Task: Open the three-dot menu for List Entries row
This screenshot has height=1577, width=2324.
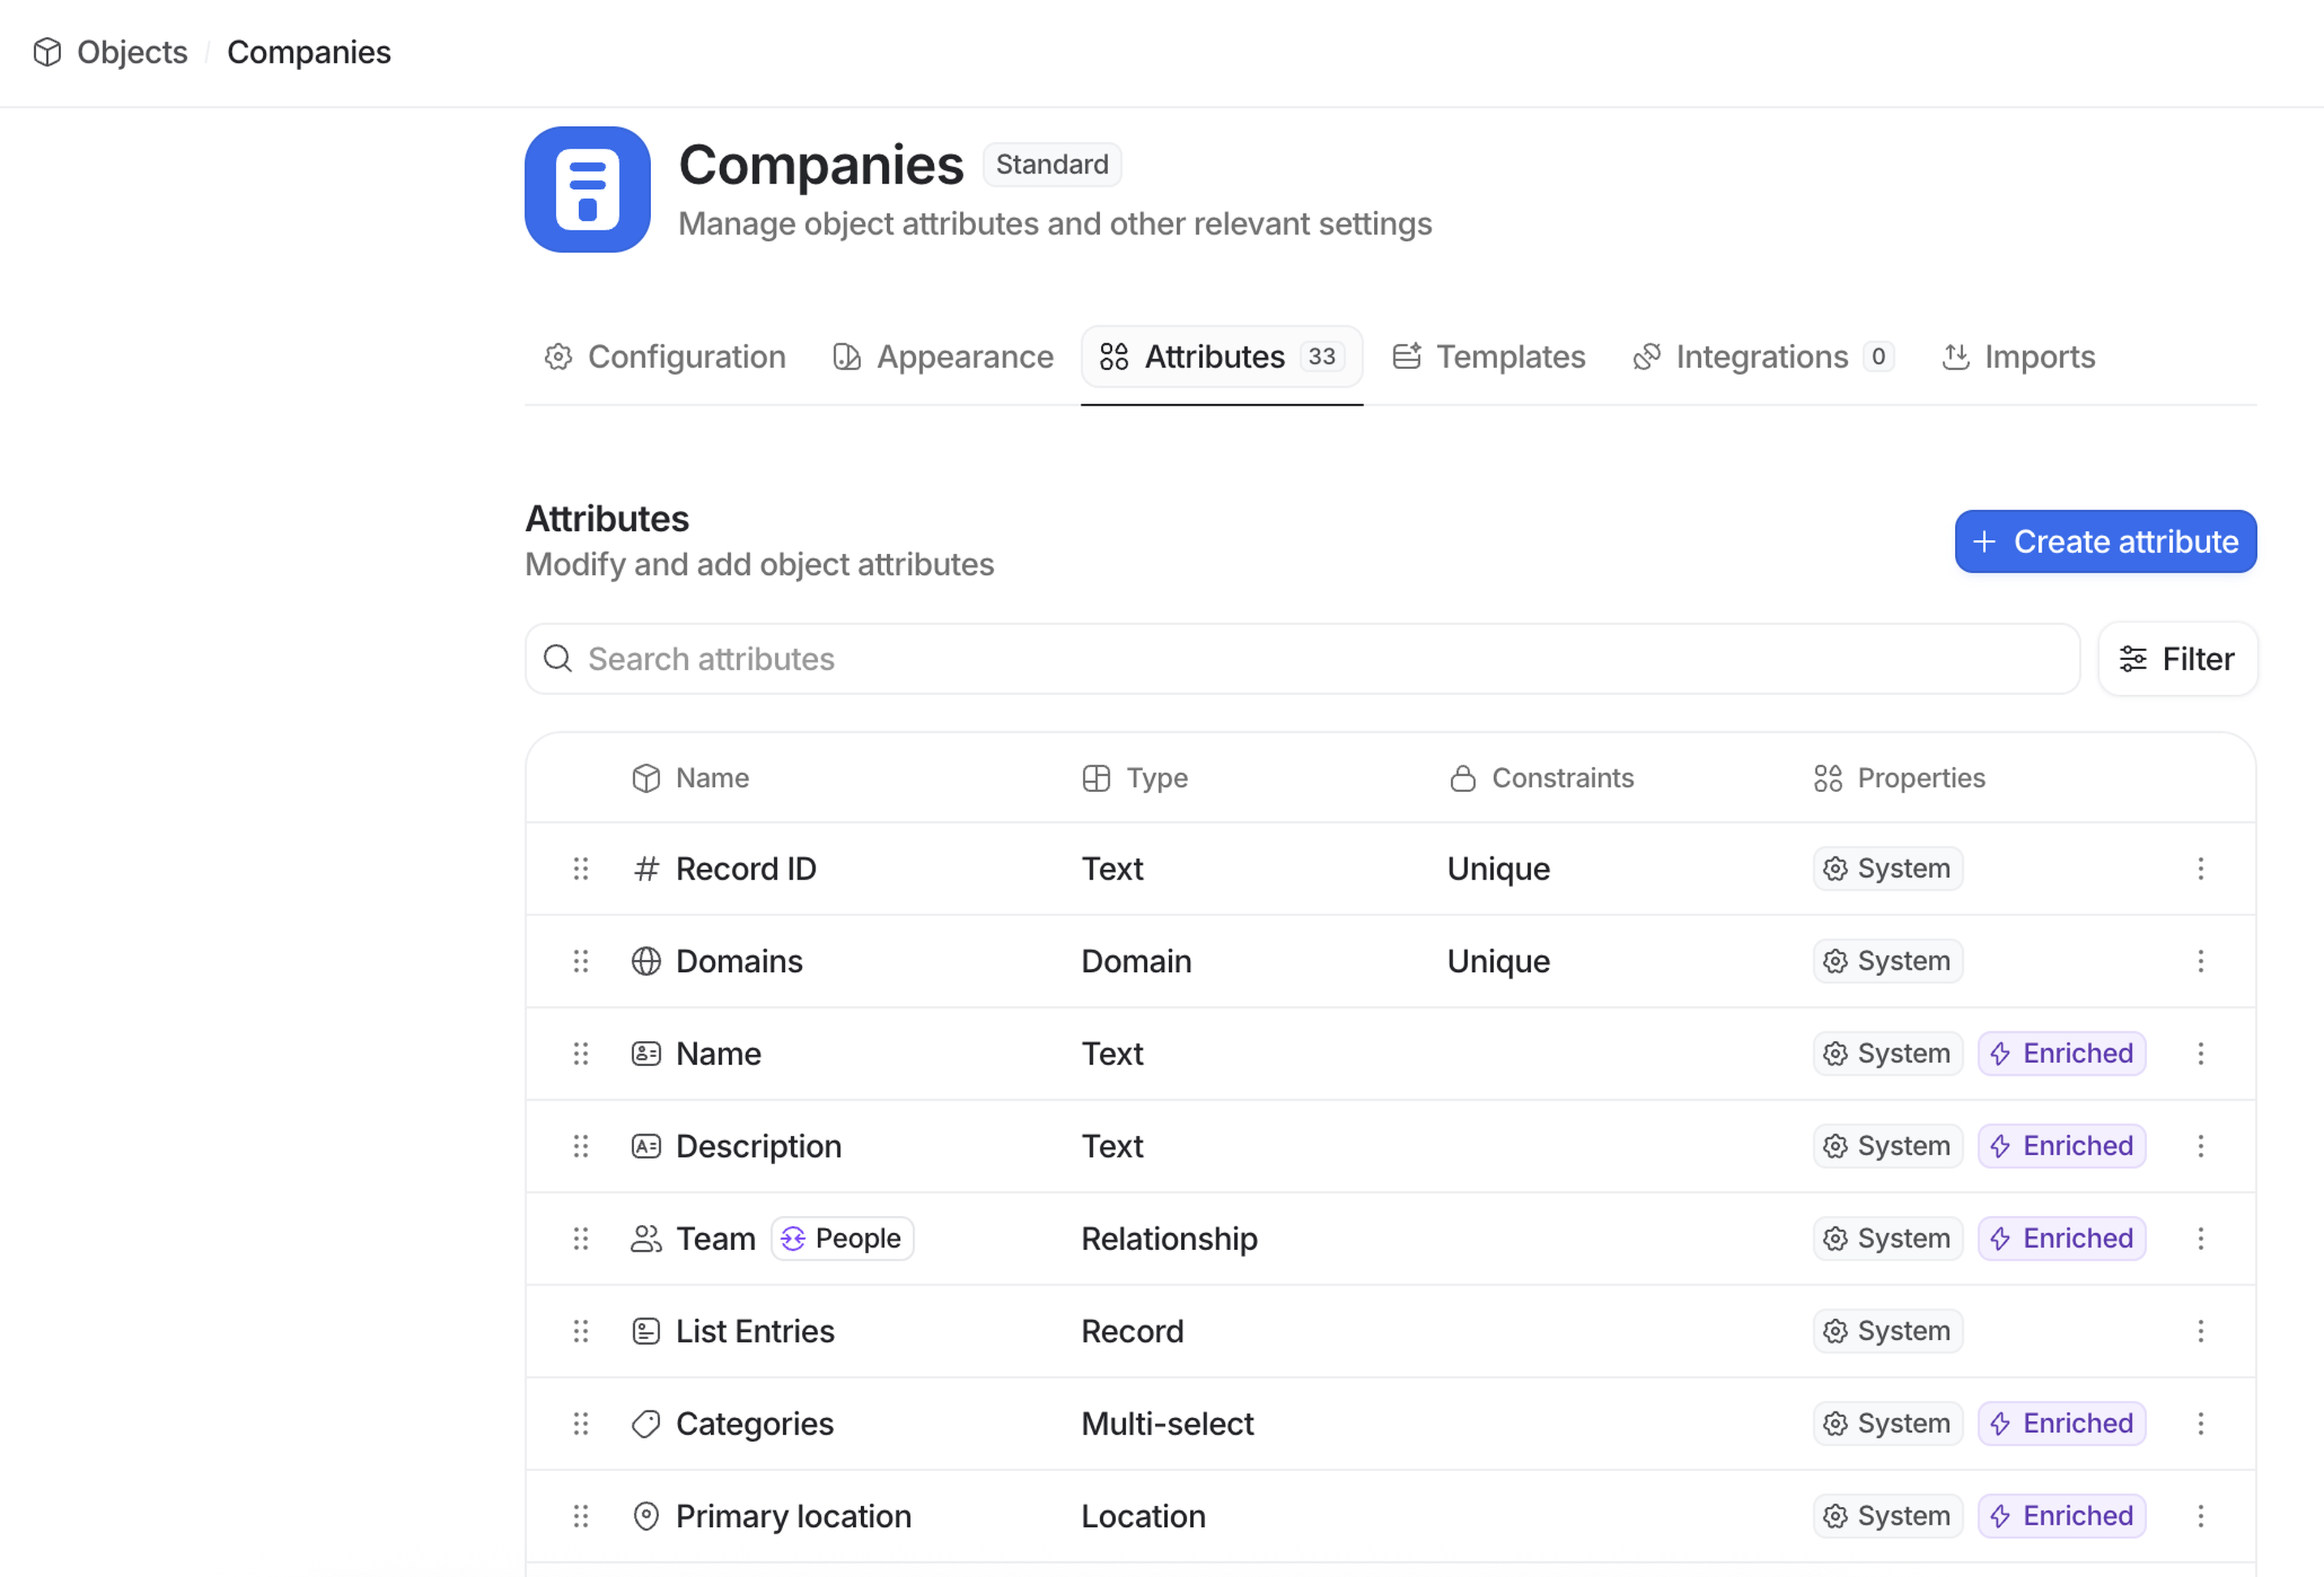Action: point(2200,1331)
